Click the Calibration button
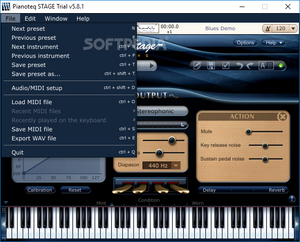This screenshot has width=300, height=242. click(x=40, y=190)
